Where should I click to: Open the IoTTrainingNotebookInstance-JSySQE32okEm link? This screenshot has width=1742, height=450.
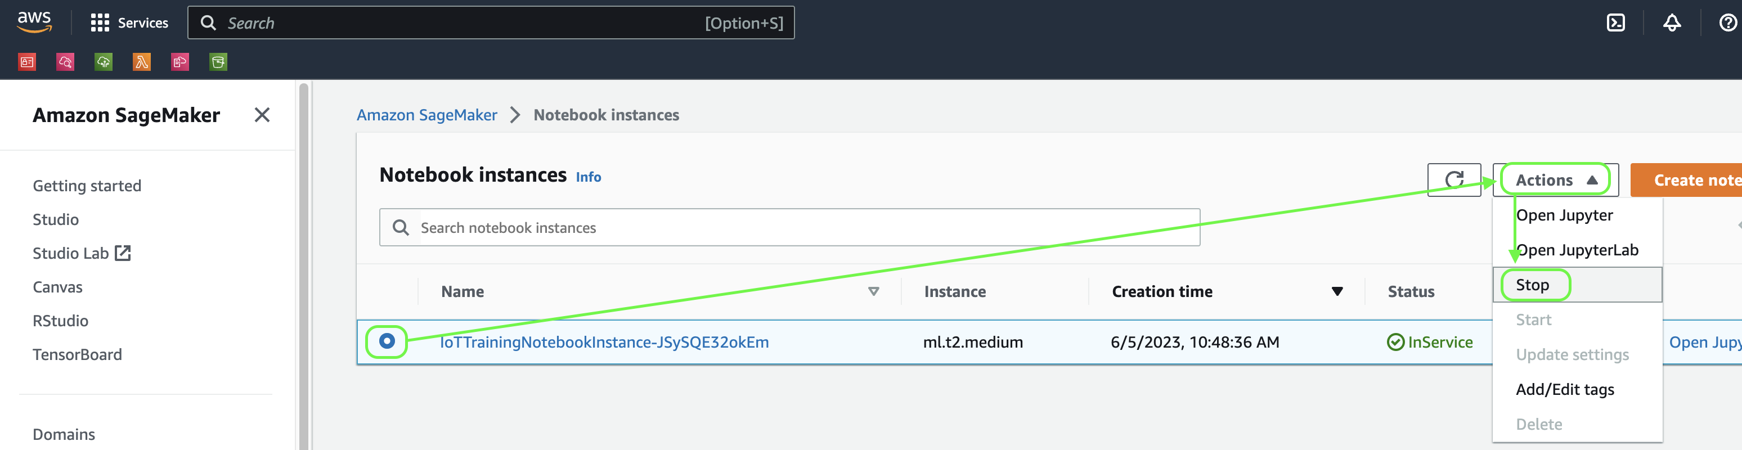click(x=604, y=342)
